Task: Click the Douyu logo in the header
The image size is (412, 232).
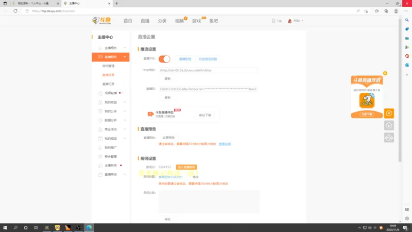Action: [101, 21]
